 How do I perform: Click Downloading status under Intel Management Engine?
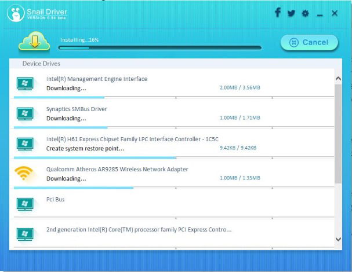[x=66, y=89]
